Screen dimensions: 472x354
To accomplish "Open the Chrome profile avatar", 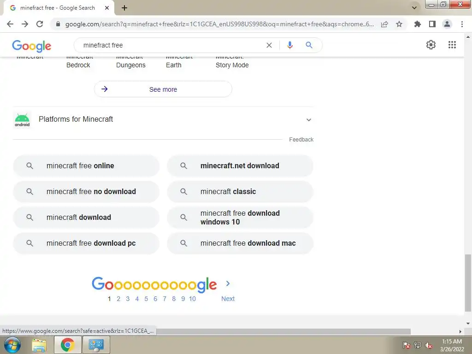I will [x=447, y=24].
